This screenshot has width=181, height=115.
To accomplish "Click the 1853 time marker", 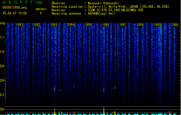I will tap(54, 25).
